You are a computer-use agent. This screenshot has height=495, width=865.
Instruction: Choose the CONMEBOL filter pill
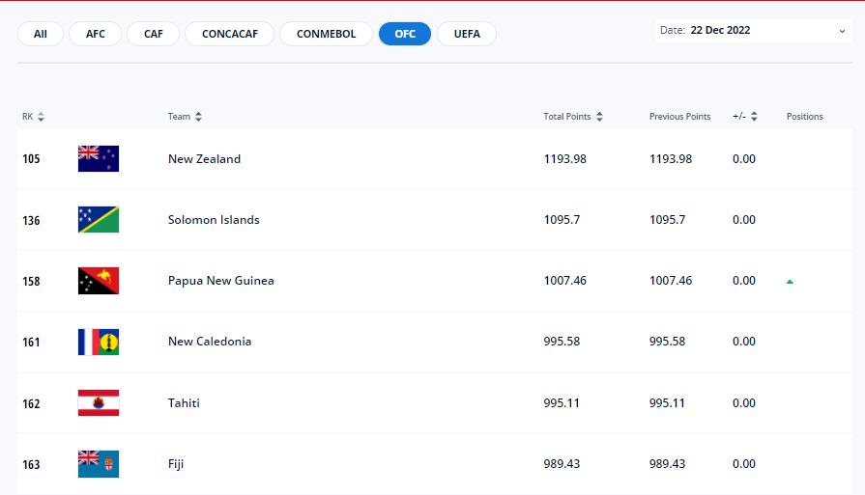(x=326, y=34)
